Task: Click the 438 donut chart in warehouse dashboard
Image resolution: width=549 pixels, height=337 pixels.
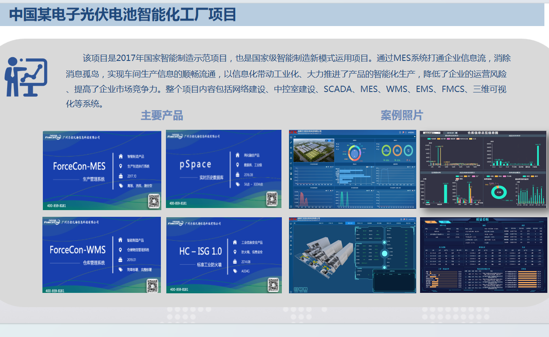Action: click(x=499, y=192)
